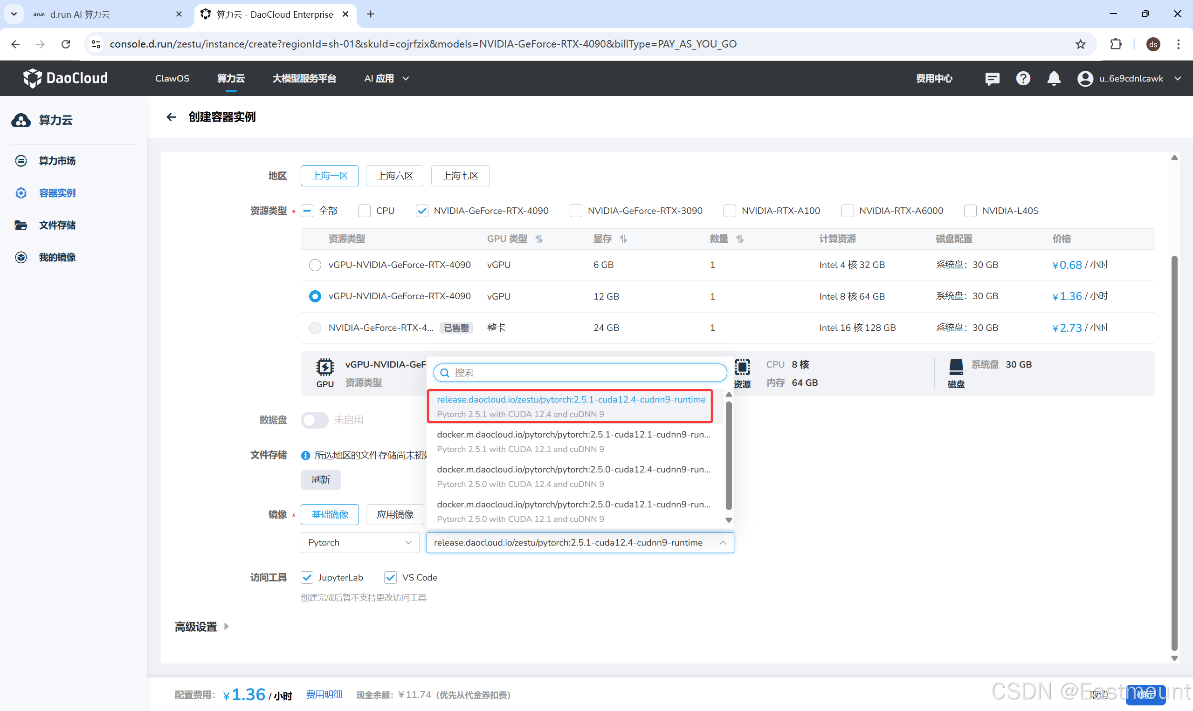Open Chrome tab search chevron
This screenshot has width=1193, height=711.
pos(14,14)
